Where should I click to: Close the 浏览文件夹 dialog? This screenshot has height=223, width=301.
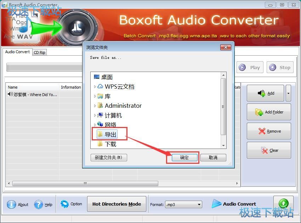(x=226, y=47)
